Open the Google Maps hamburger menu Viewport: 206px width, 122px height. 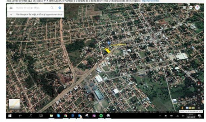click(x=11, y=8)
